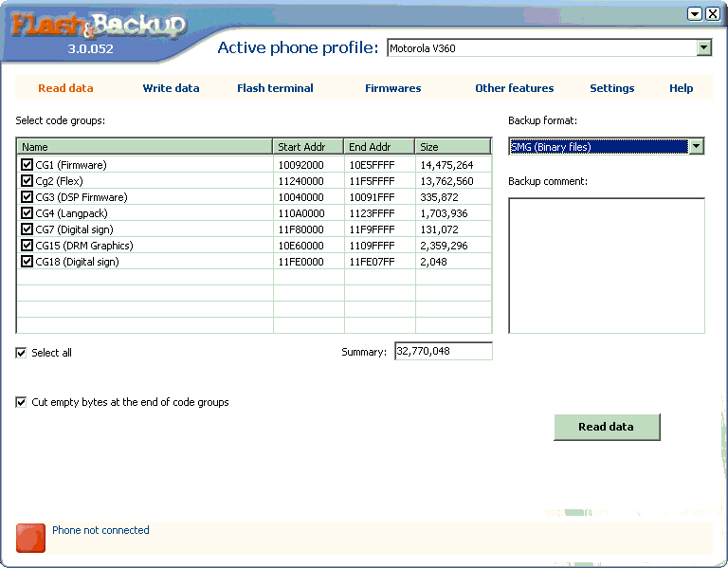This screenshot has width=728, height=568.
Task: Disable the Select all checkbox
Action: [x=22, y=353]
